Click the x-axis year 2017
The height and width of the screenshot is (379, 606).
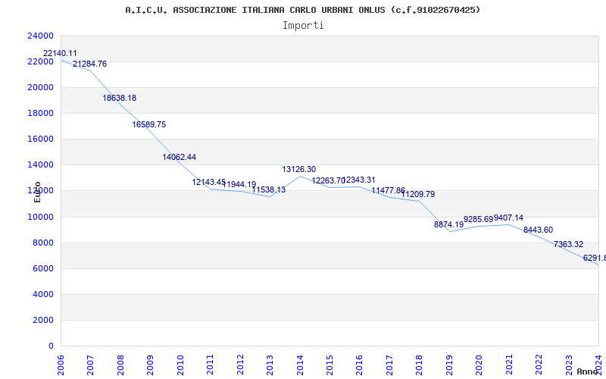pyautogui.click(x=389, y=365)
